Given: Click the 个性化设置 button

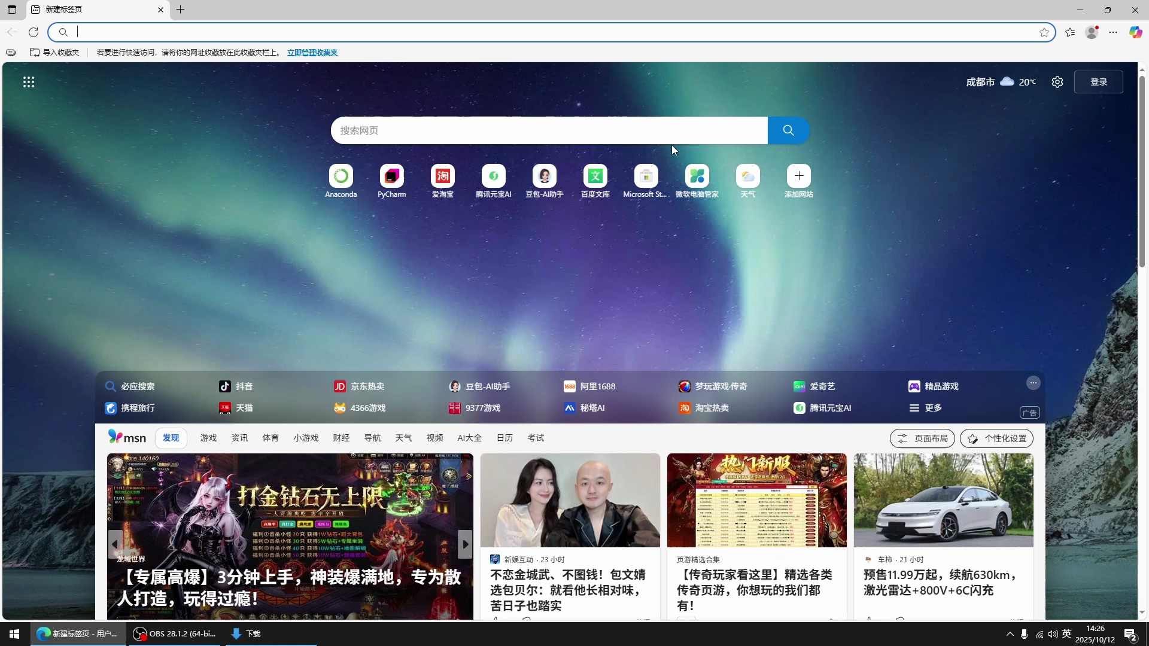Looking at the screenshot, I should point(996,438).
